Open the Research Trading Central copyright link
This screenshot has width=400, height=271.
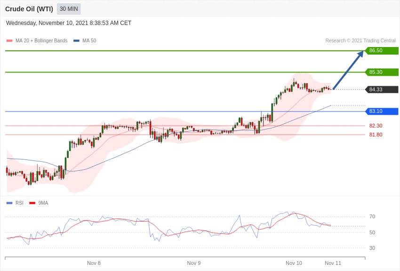(360, 41)
